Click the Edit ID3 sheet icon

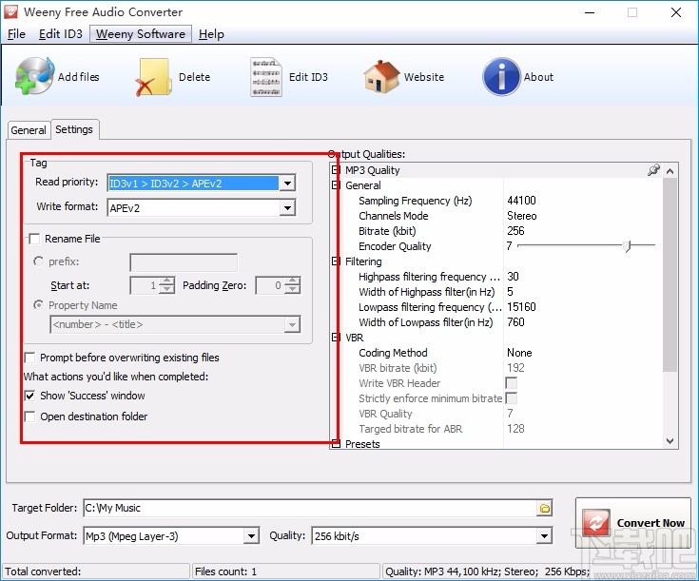[x=266, y=77]
